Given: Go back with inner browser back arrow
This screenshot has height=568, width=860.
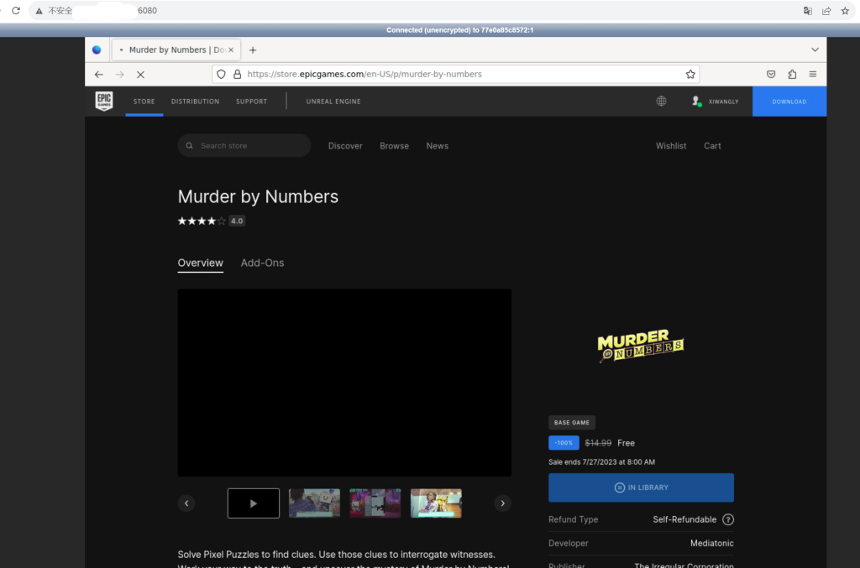Looking at the screenshot, I should (99, 75).
